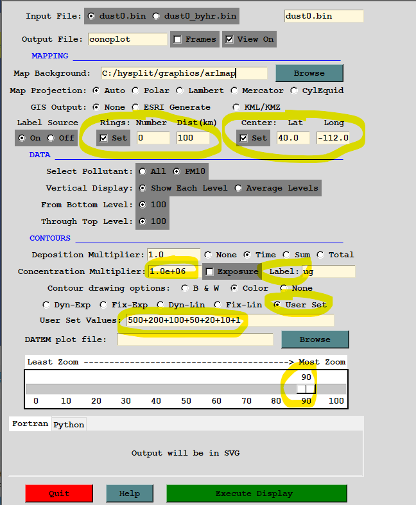The width and height of the screenshot is (416, 505).
Task: Enable the Exposure checkbox
Action: pos(209,271)
